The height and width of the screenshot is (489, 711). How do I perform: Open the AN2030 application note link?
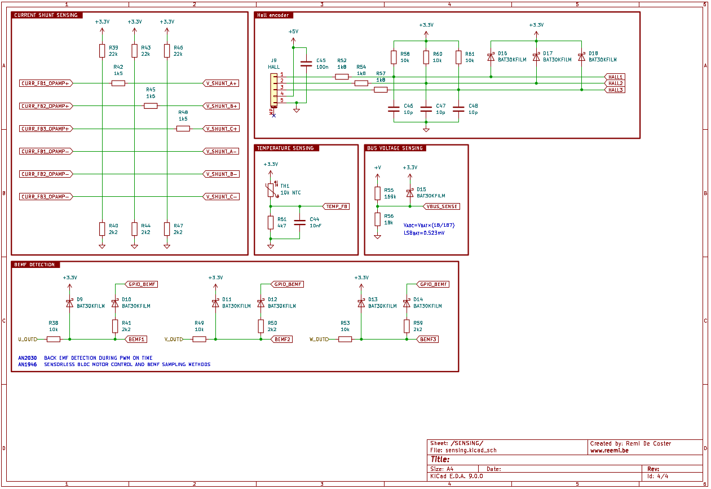pos(27,358)
